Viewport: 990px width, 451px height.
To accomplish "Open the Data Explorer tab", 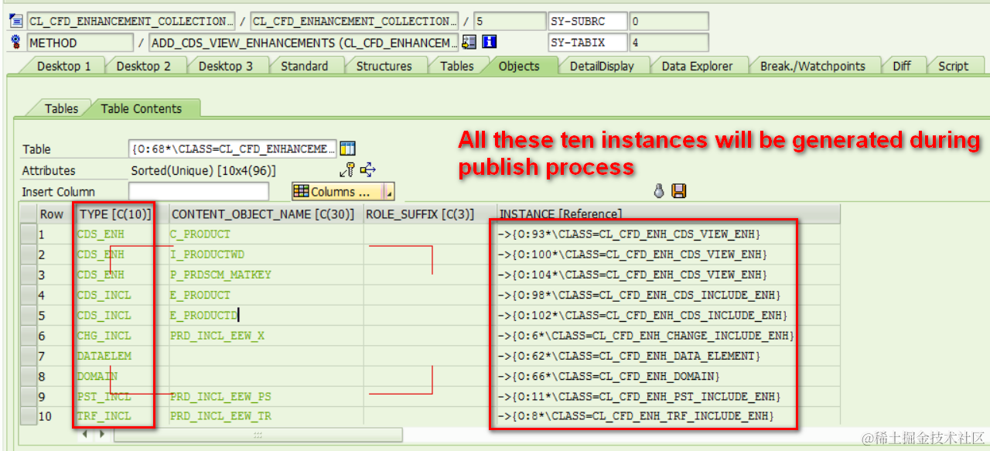I will point(697,66).
